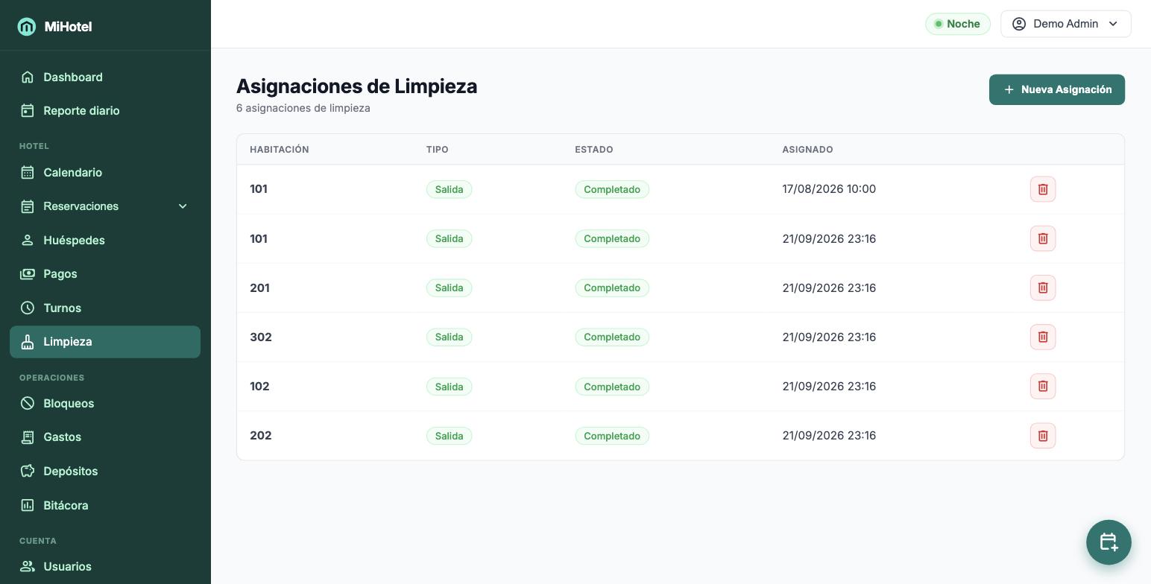This screenshot has height=584, width=1151.
Task: Open the Gastos menu item
Action: click(105, 437)
